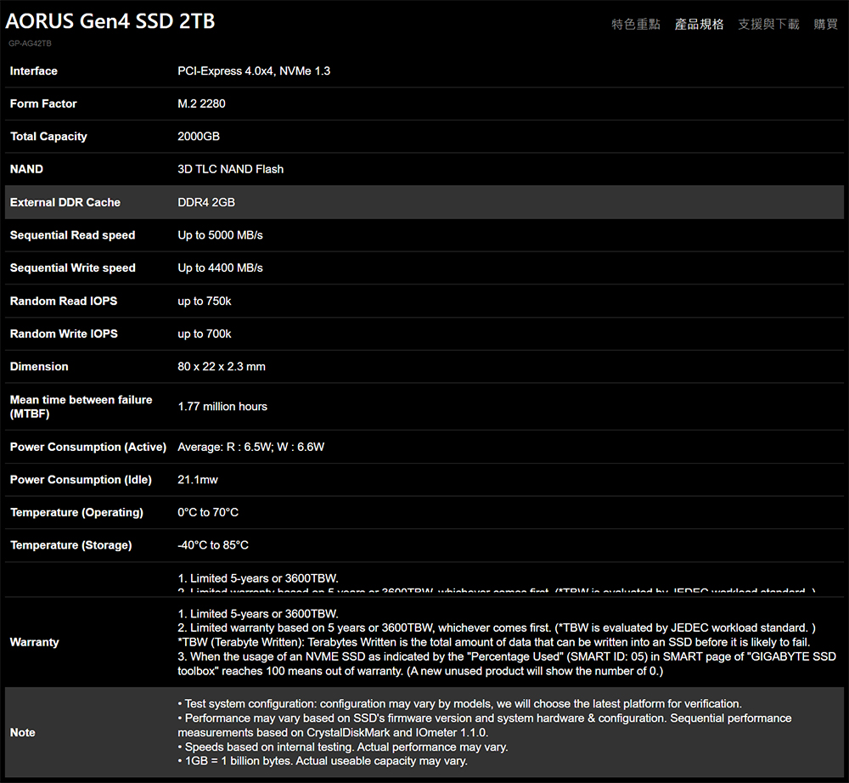Click Power Consumption (Idle) label
Screen dimensions: 849x783
click(81, 480)
